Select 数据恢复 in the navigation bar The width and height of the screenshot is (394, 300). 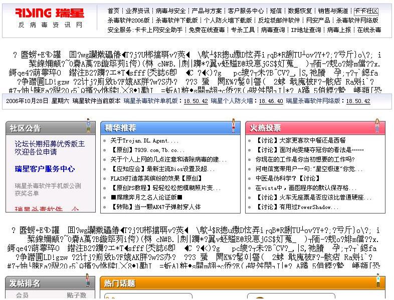300,11
